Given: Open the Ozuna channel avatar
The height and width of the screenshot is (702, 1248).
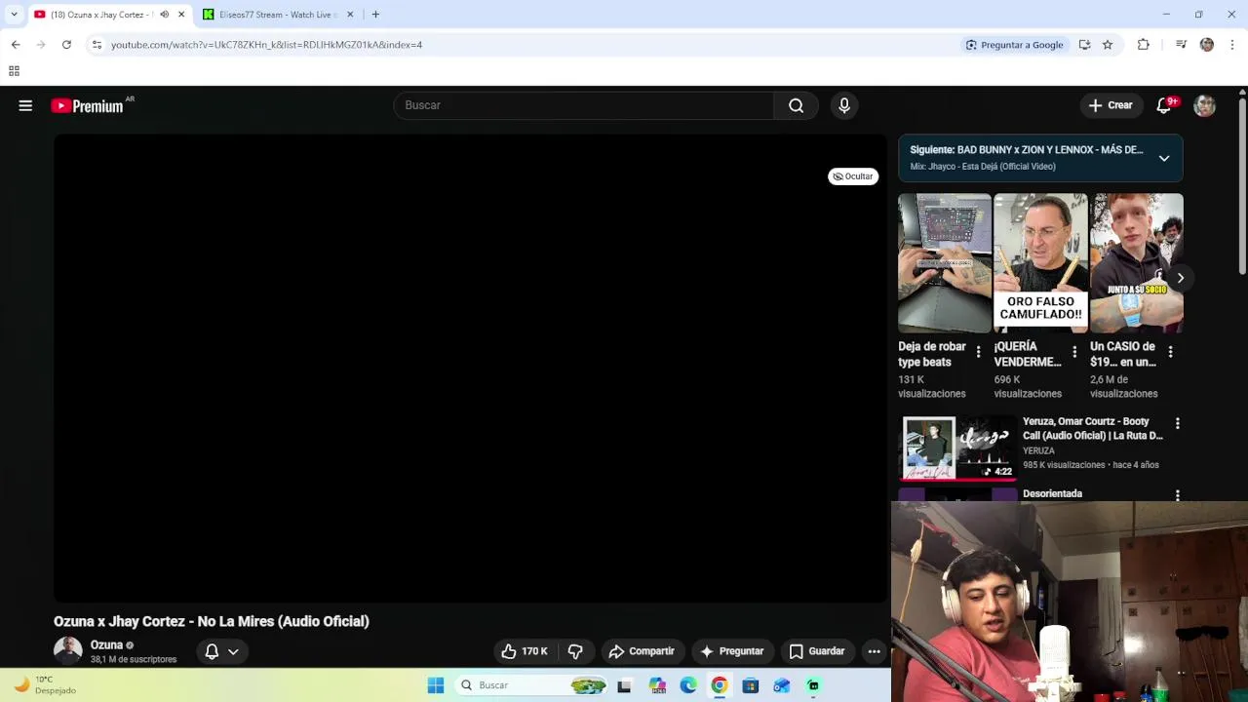Looking at the screenshot, I should (x=68, y=650).
